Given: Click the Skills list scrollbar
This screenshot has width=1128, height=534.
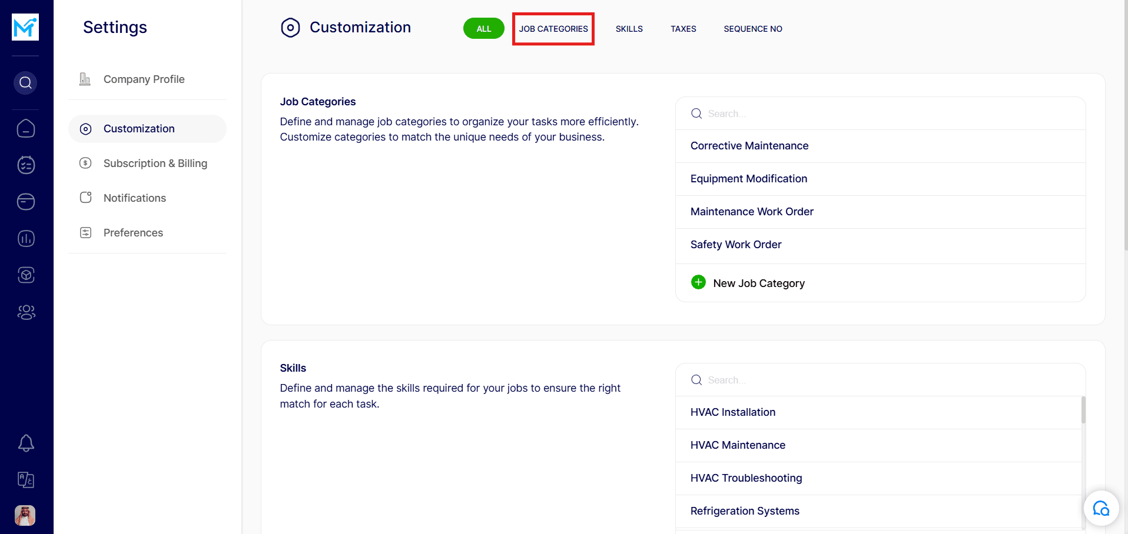Looking at the screenshot, I should click(1083, 410).
